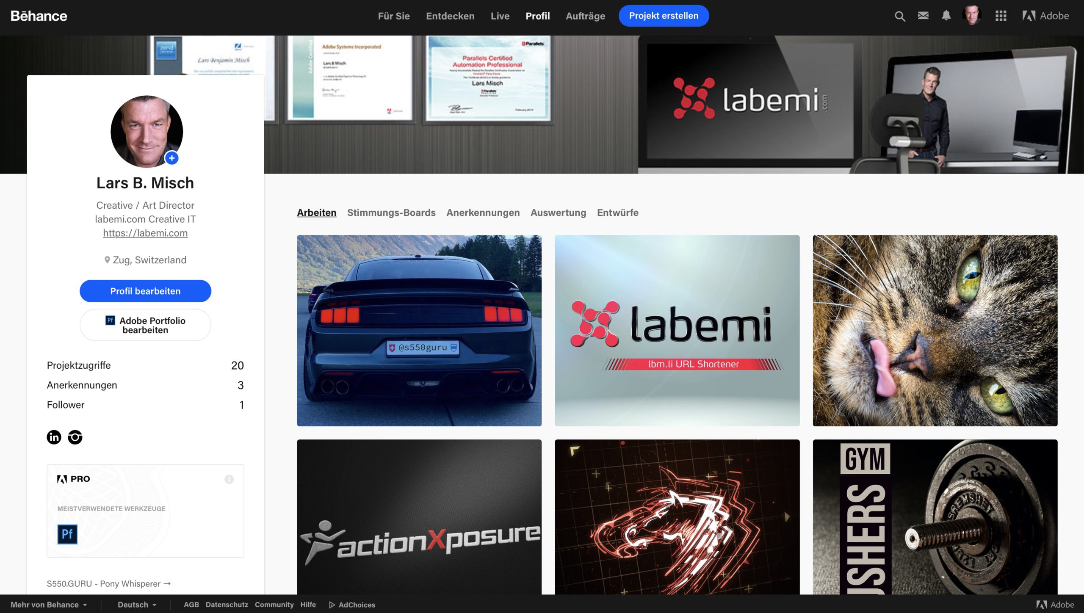
Task: Open the search magnifier icon
Action: [x=900, y=16]
